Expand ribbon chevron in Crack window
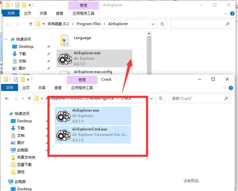This screenshot has width=238, height=191. (224, 88)
